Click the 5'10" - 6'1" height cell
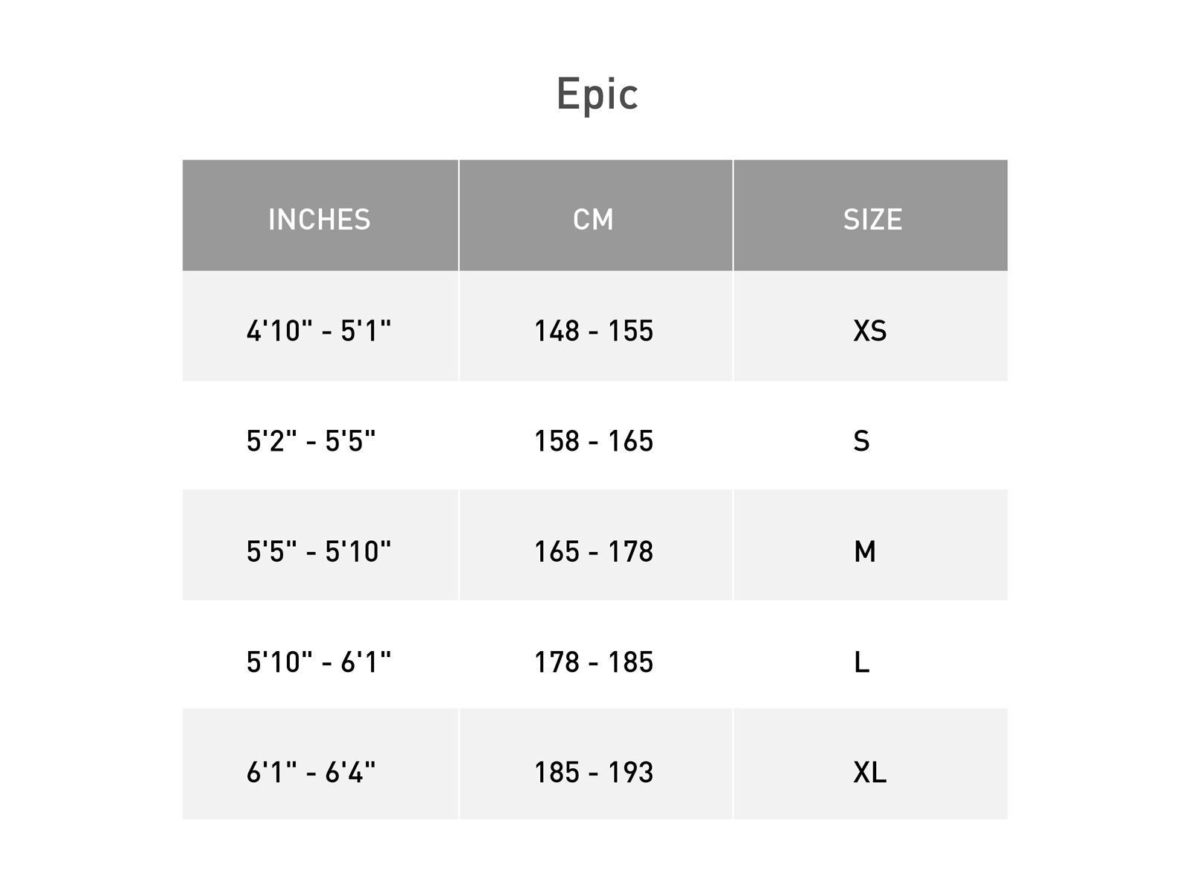Viewport: 1192px width, 894px height. (319, 661)
